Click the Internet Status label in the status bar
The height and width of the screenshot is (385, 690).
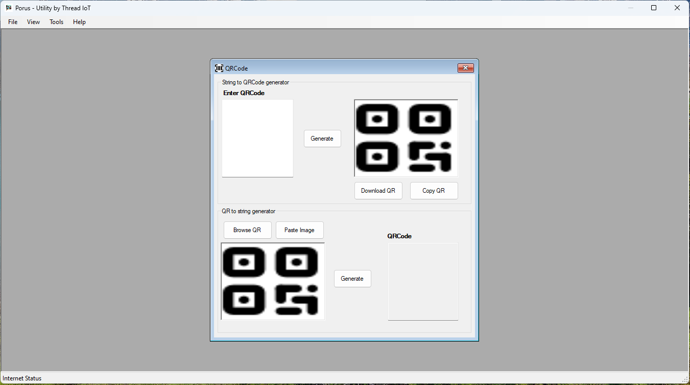tap(22, 378)
